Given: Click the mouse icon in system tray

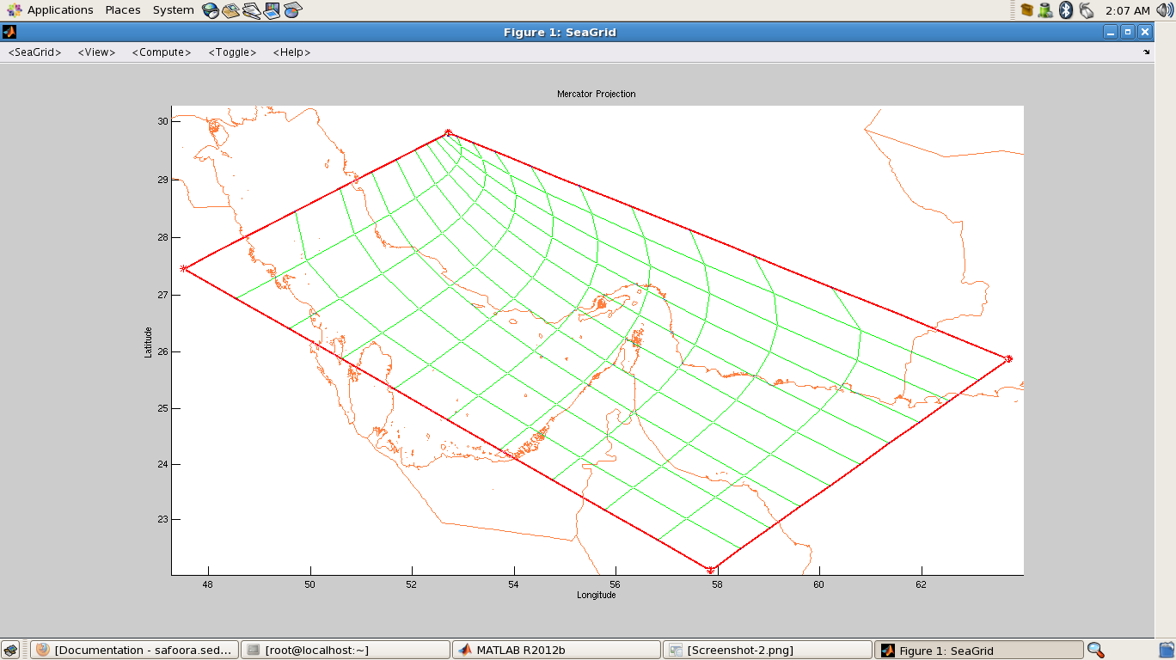Looking at the screenshot, I should 1087,10.
